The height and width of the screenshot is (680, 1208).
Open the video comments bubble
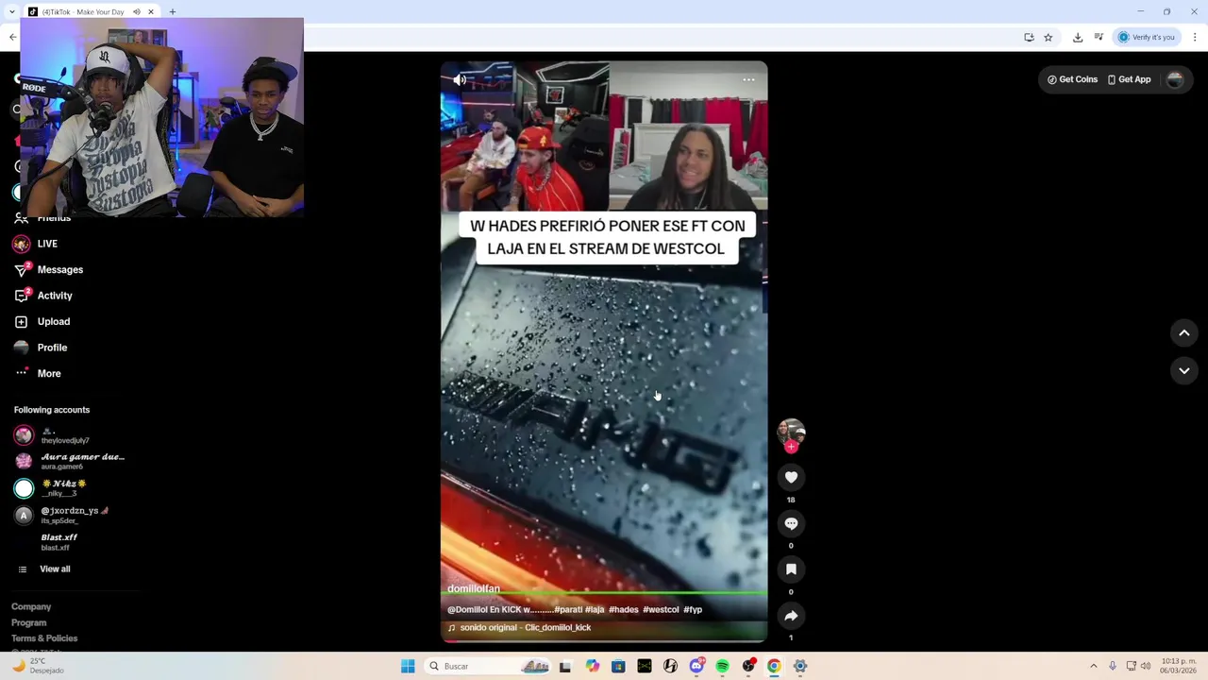791,523
